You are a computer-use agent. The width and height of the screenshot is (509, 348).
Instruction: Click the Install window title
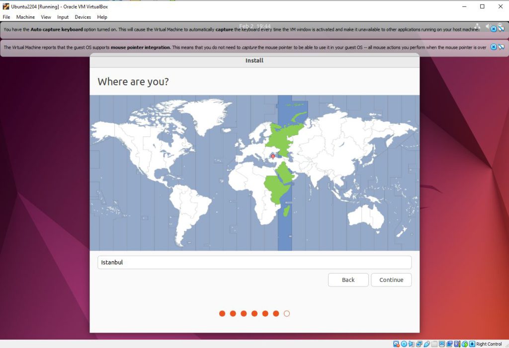pos(254,61)
